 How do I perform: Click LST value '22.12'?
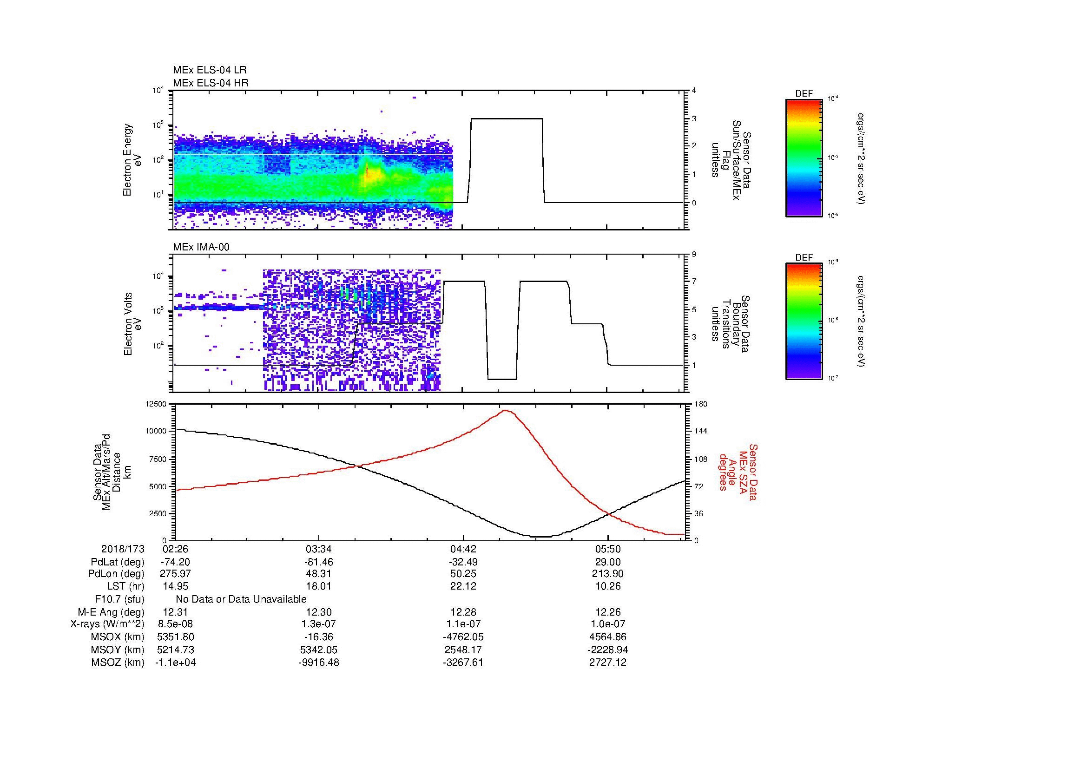pyautogui.click(x=463, y=586)
